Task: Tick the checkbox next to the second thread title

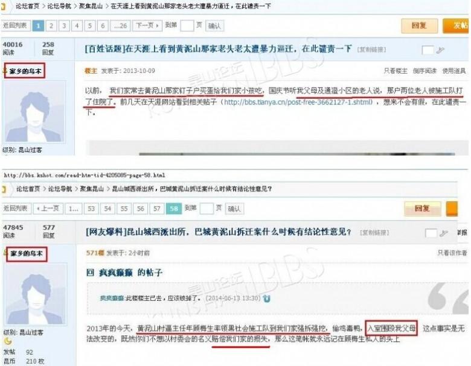Action: 431,233
